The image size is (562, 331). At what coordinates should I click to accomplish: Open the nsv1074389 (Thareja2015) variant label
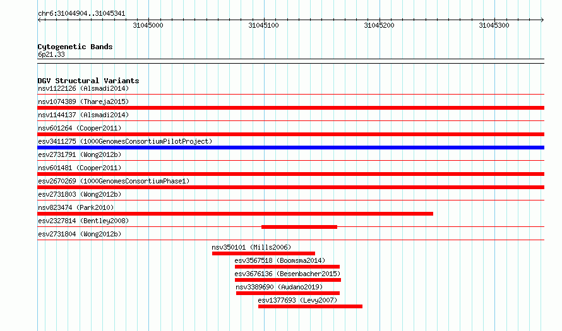coord(83,102)
